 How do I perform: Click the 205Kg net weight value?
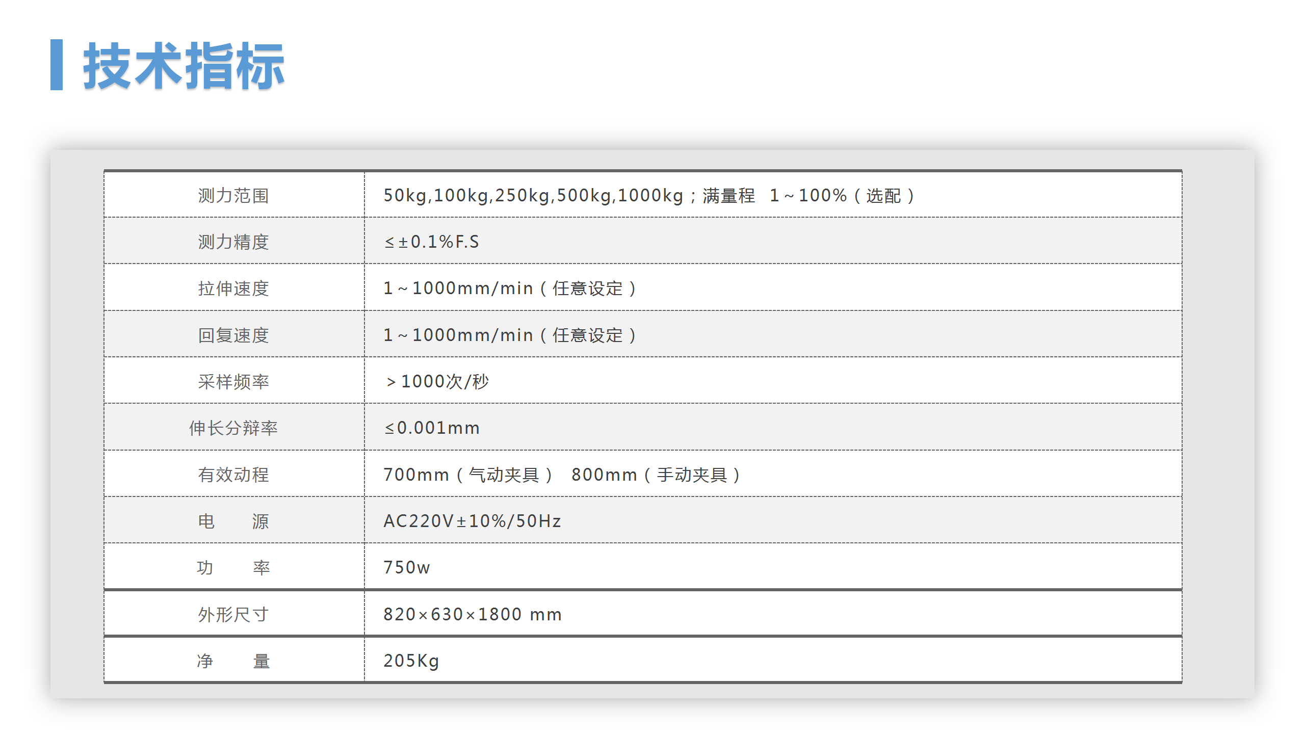pos(411,661)
